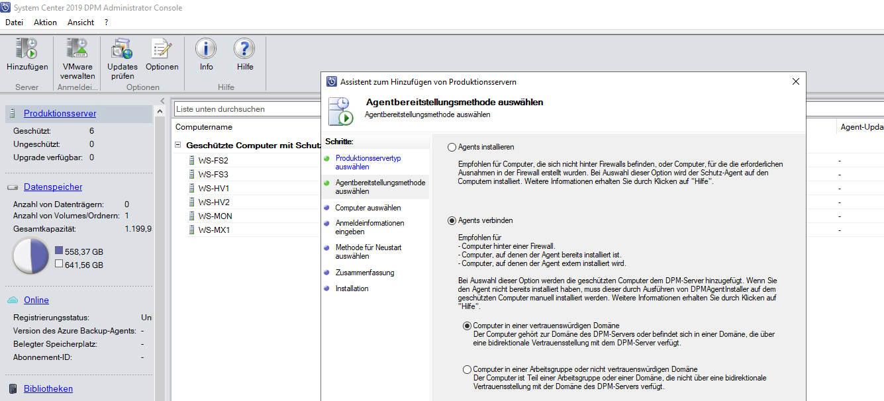Click the Geschützt: 6 status line
Image resolution: width=884 pixels, height=401 pixels.
[54, 131]
